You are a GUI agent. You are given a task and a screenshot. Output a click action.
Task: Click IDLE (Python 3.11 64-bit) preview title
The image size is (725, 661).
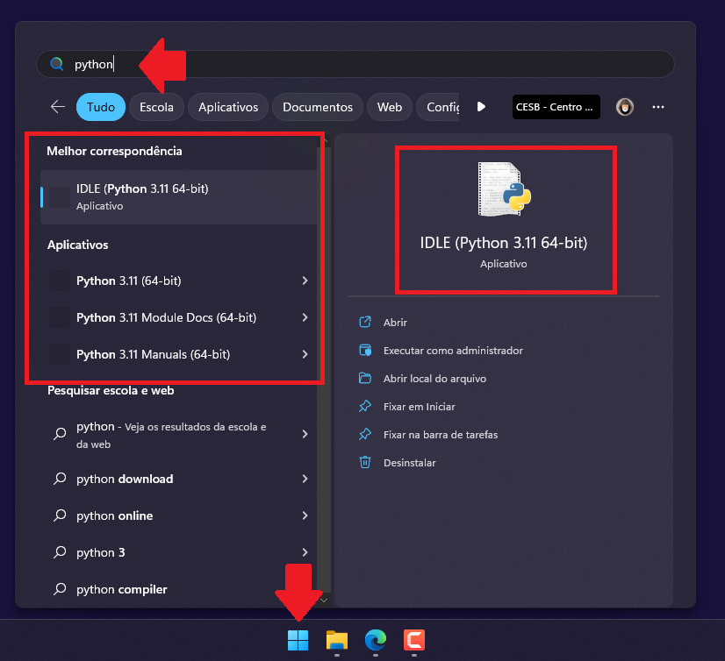pos(504,243)
